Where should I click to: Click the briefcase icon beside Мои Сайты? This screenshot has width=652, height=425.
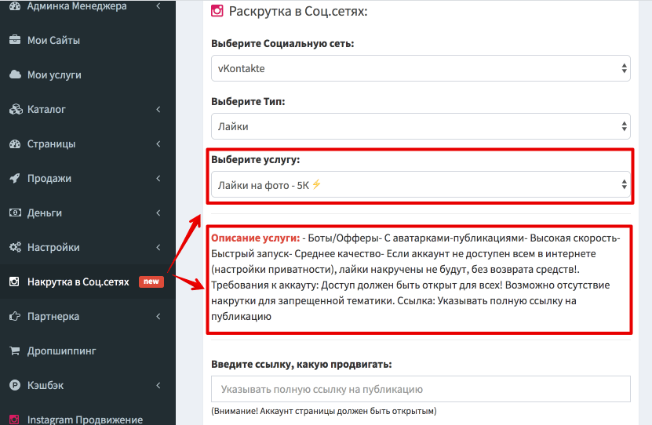coord(14,40)
